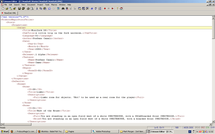This screenshot has height=134, width=215.
Task: Switch to FrobozzMagicCo.com taskbar window
Action: [23, 132]
